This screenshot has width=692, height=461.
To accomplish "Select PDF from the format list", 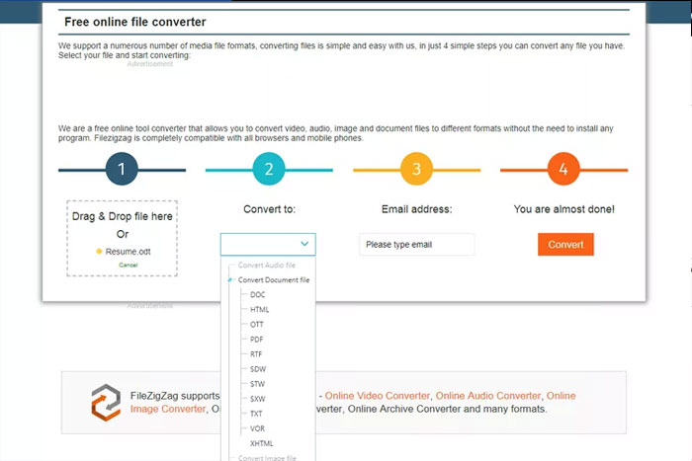I will [257, 340].
